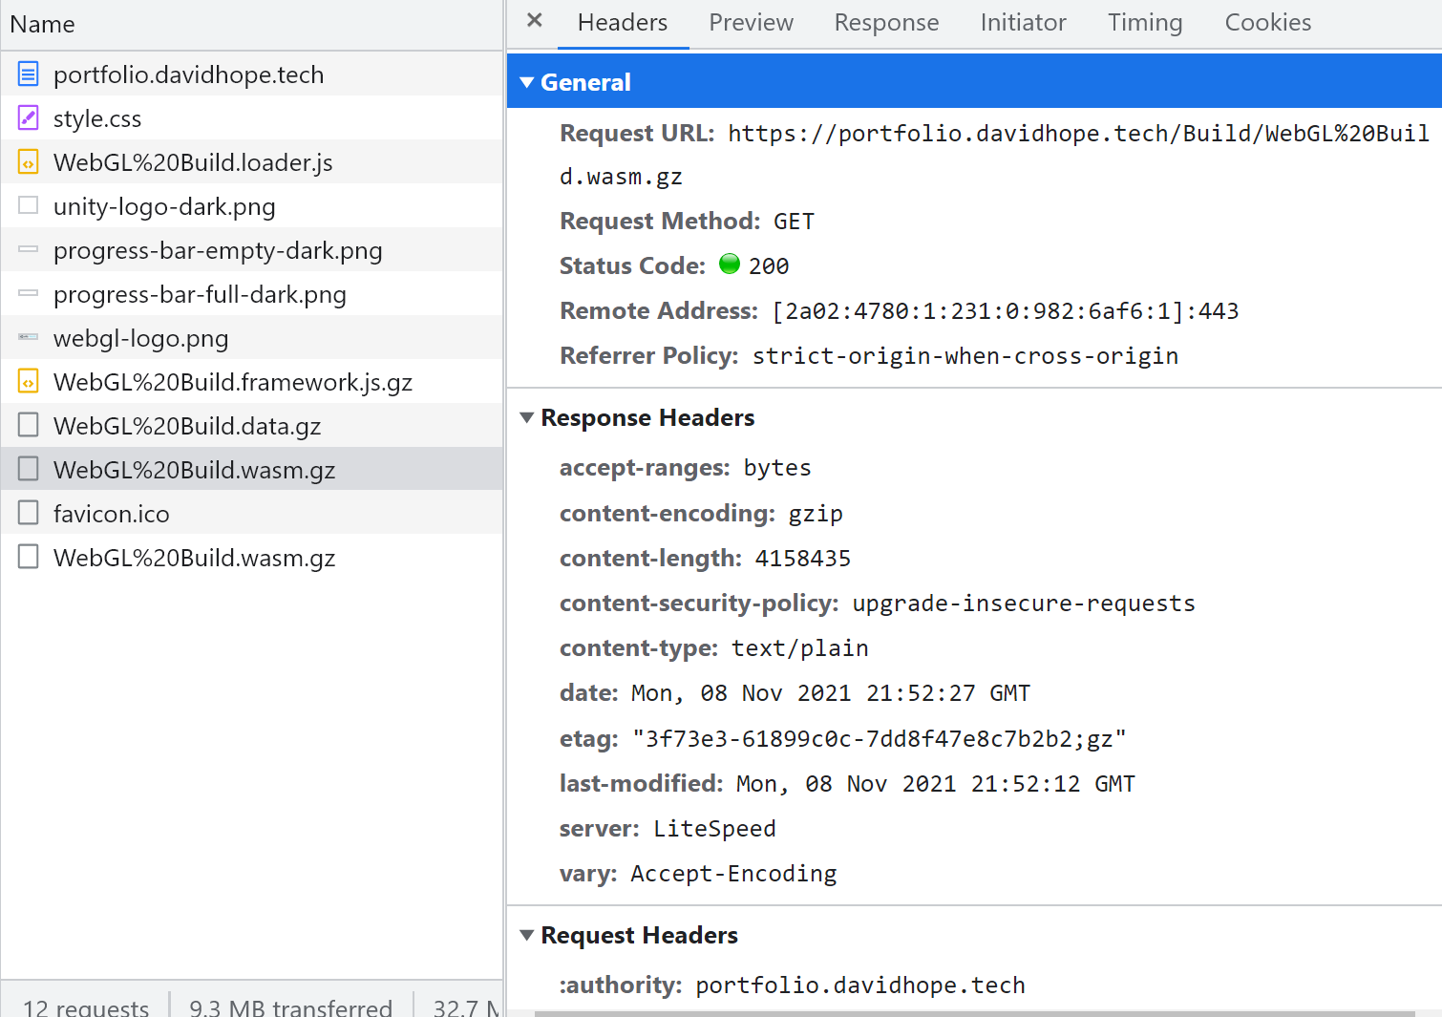
Task: Select the progress-bar-full-dark.png request
Action: (x=252, y=293)
